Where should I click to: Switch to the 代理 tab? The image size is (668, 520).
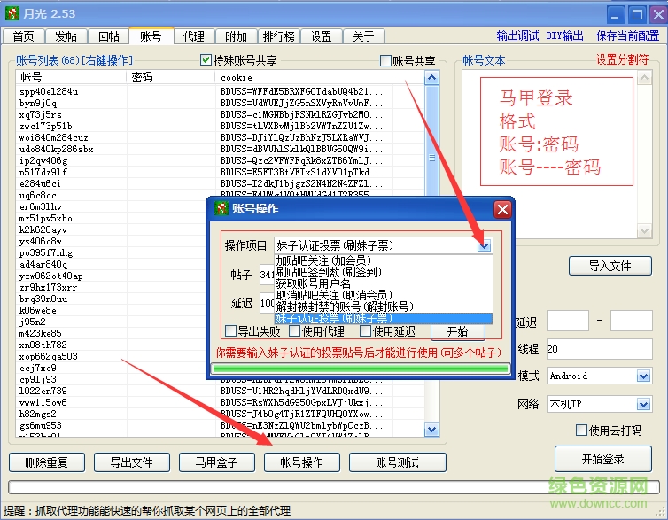tap(194, 36)
